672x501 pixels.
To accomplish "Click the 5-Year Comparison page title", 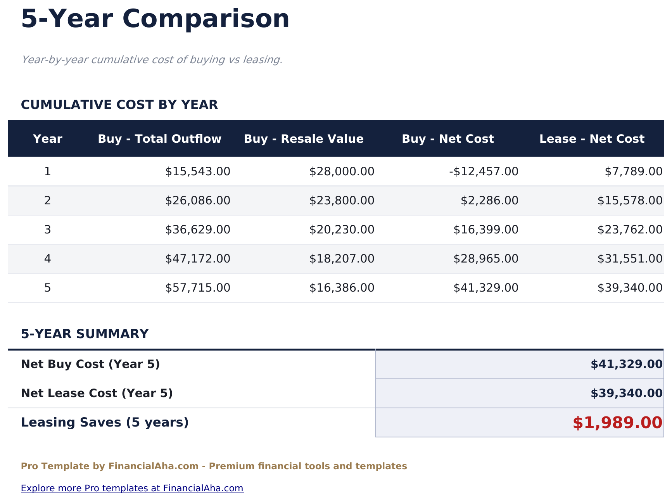I will (x=154, y=19).
